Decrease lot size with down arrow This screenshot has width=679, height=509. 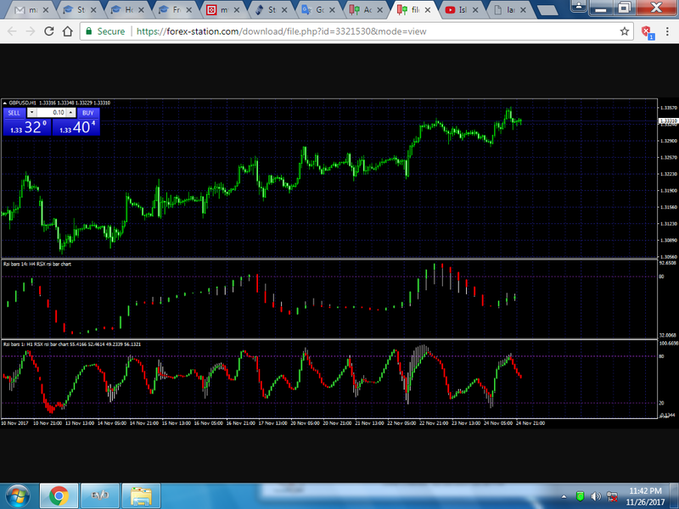(31, 113)
